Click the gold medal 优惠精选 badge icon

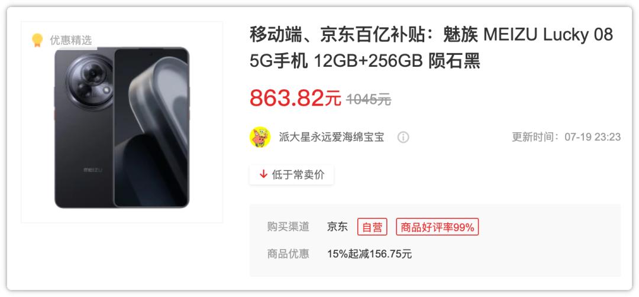[37, 40]
